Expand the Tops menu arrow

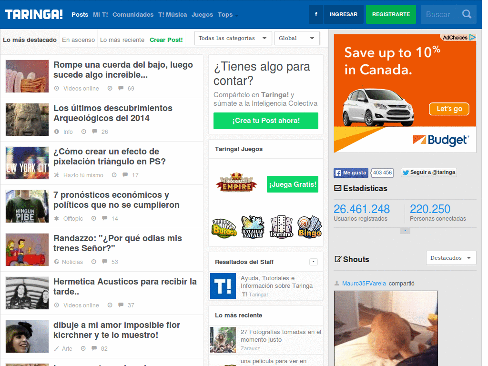click(x=237, y=16)
